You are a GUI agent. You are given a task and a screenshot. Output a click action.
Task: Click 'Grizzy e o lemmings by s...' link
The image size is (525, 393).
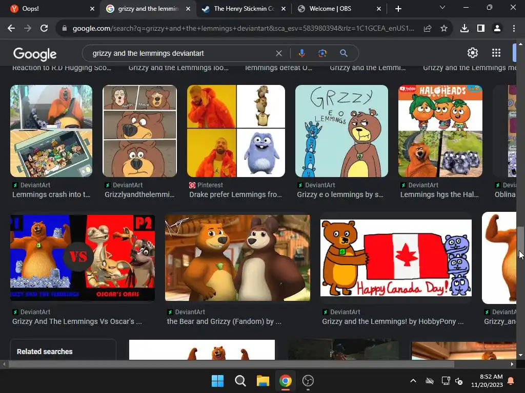click(340, 194)
